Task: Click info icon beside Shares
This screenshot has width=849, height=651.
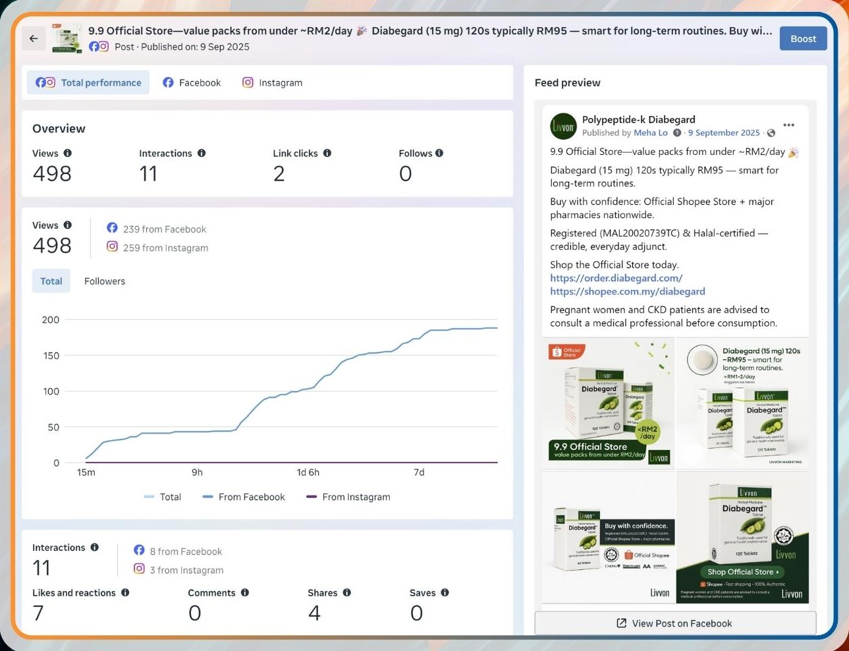Action: [x=346, y=592]
